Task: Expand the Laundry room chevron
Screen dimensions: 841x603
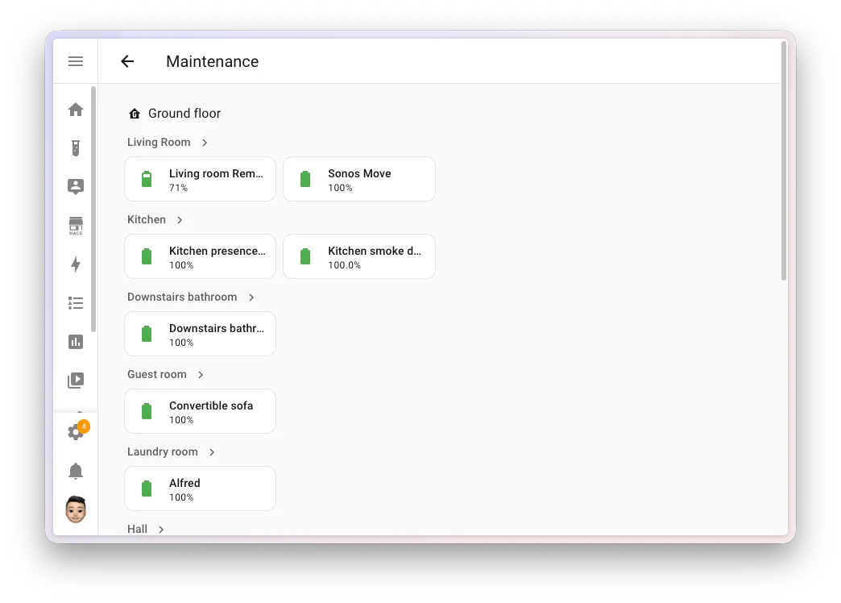Action: (212, 451)
